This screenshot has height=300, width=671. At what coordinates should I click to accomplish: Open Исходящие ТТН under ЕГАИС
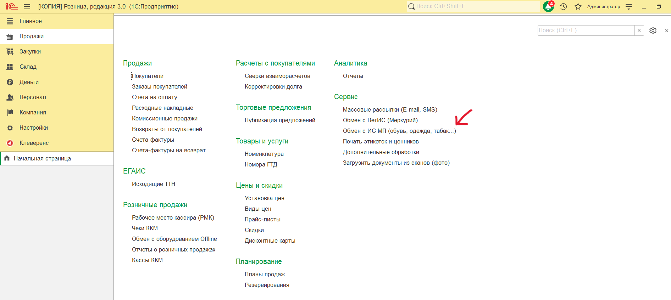[x=154, y=184]
